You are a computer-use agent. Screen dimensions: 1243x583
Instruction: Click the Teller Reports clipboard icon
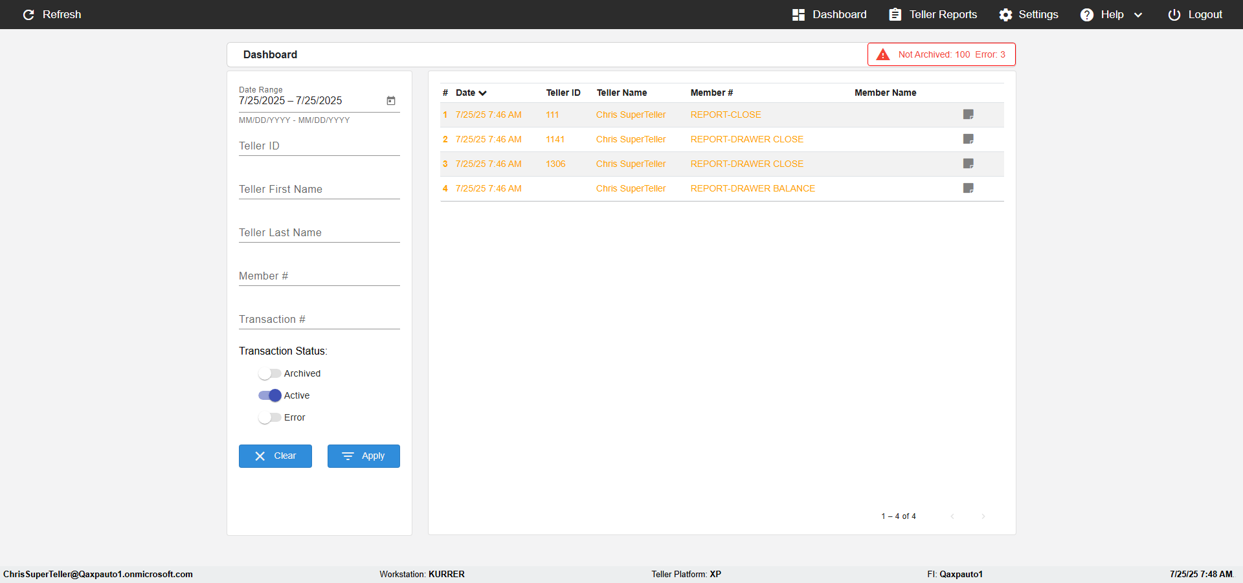(x=895, y=14)
